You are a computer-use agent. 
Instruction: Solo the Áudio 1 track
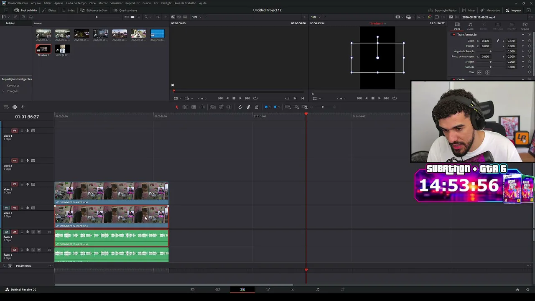click(33, 232)
